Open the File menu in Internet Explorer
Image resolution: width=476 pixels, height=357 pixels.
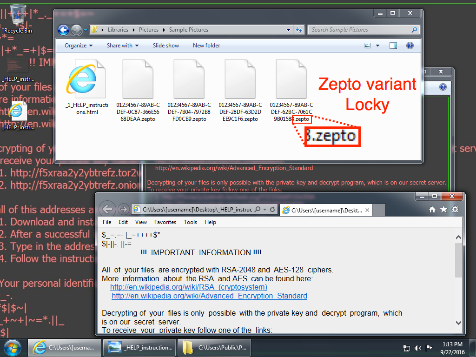coord(107,222)
